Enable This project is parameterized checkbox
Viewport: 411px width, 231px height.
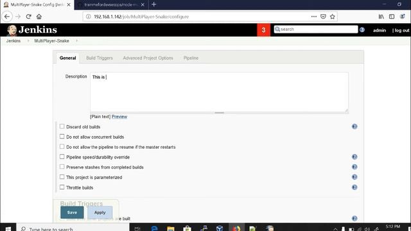coord(62,177)
